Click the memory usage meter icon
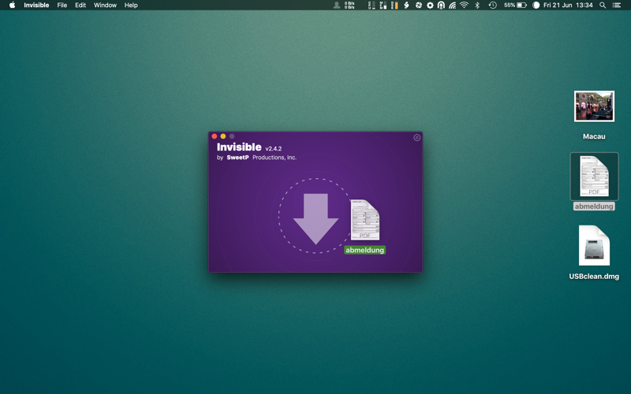Screen dimensions: 631x394 (x=383, y=6)
